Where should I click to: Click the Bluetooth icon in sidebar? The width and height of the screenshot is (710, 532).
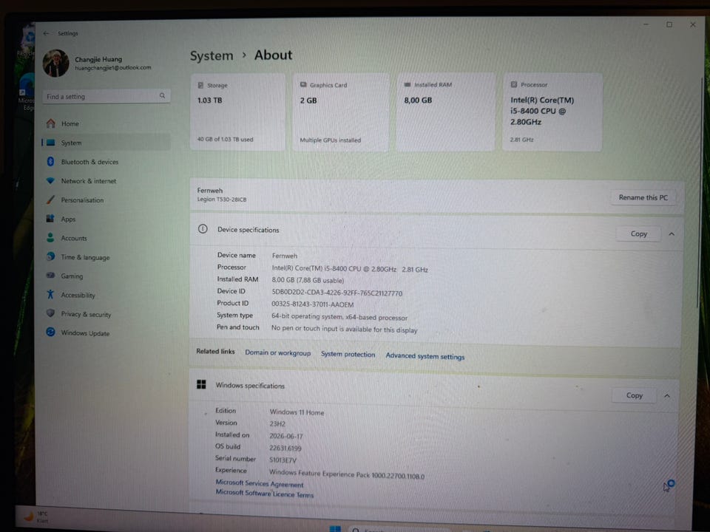pos(51,162)
